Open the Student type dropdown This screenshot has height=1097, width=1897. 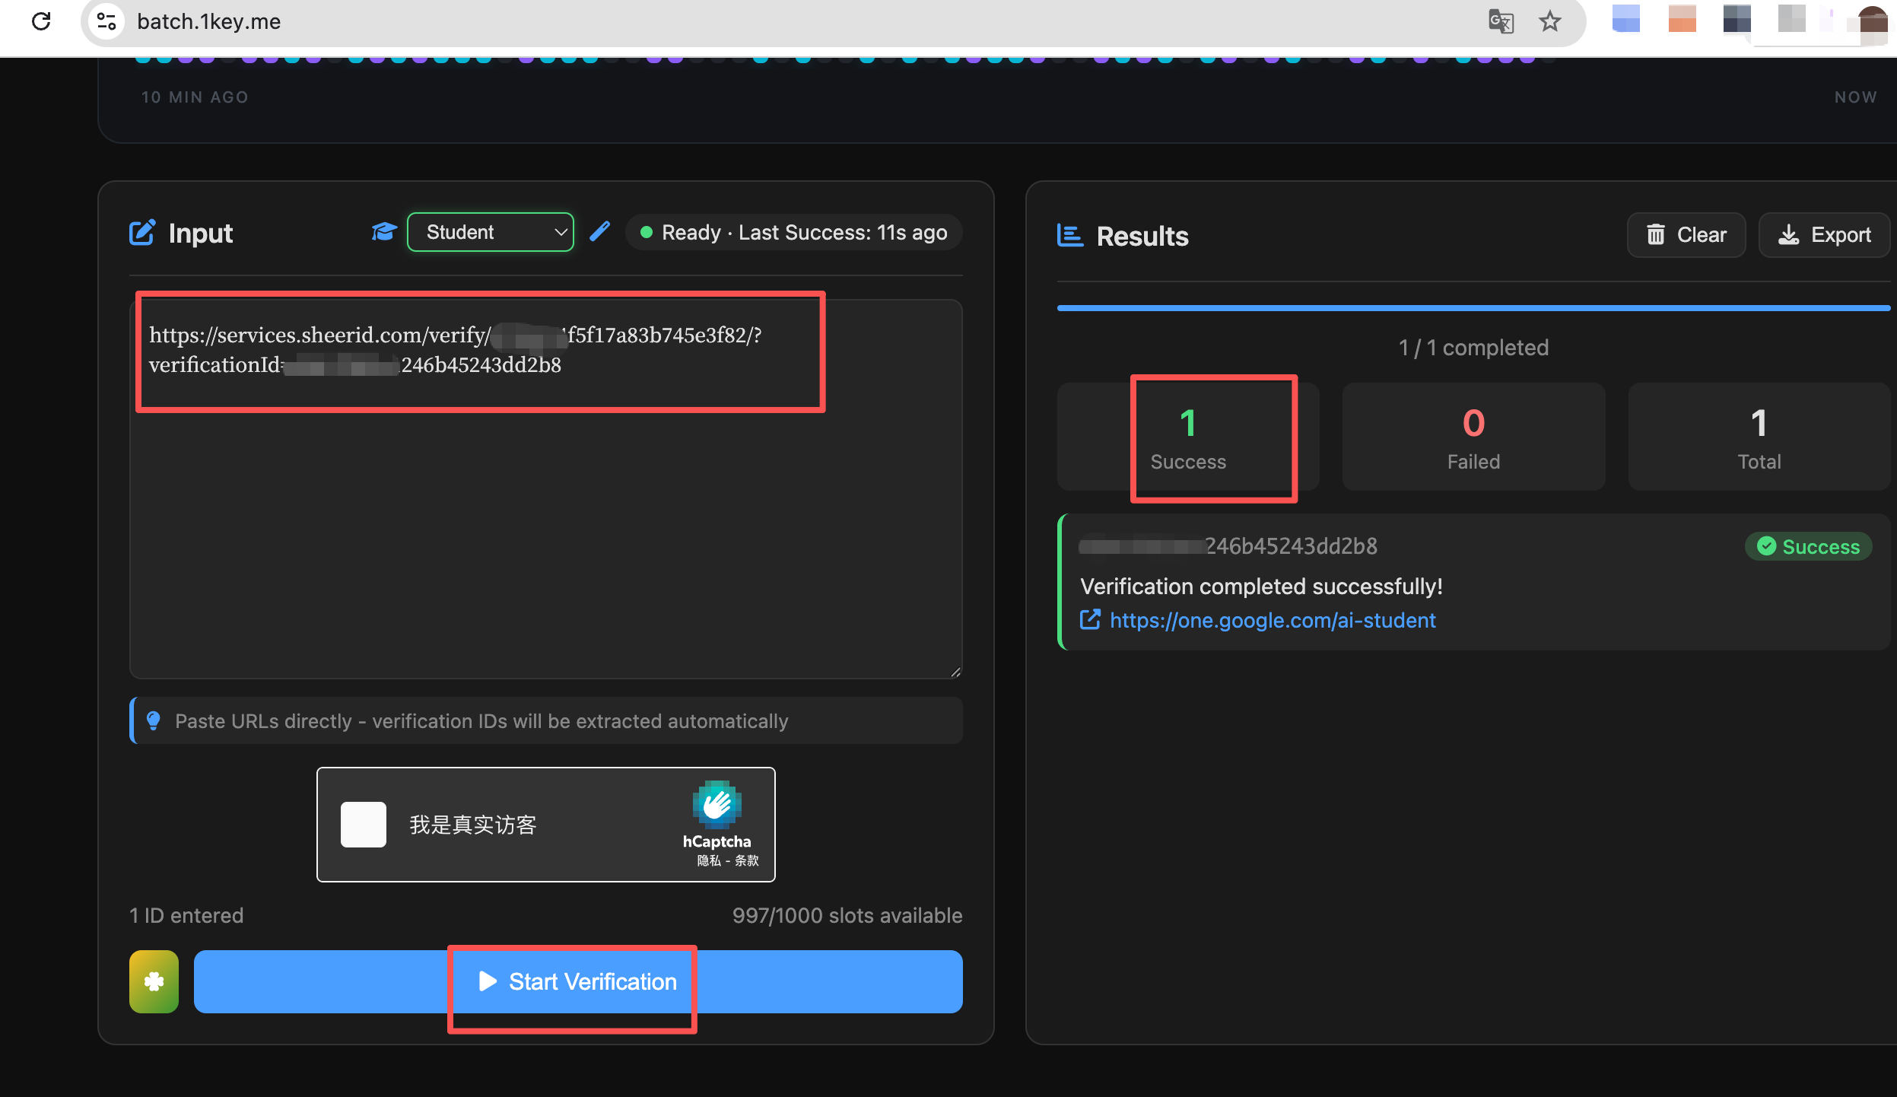491,232
